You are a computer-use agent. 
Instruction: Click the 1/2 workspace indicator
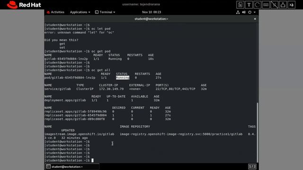point(252,166)
